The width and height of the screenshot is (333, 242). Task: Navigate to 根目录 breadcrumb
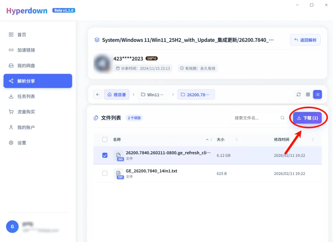[x=117, y=95]
